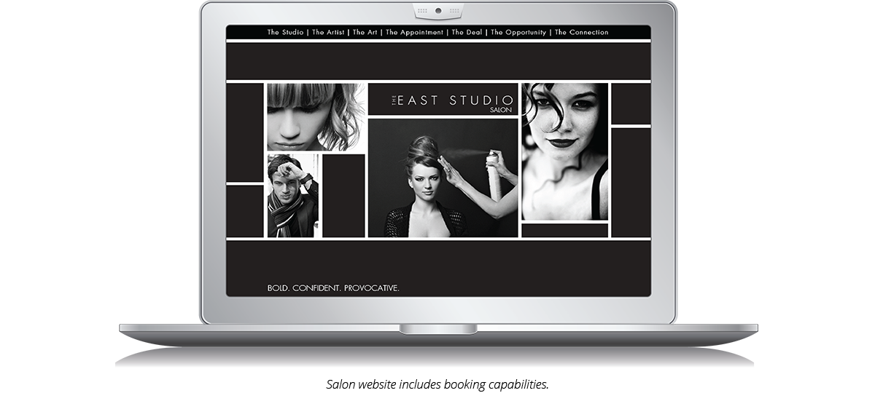The height and width of the screenshot is (393, 875).
Task: Click the tall black tile at far right
Action: click(630, 182)
